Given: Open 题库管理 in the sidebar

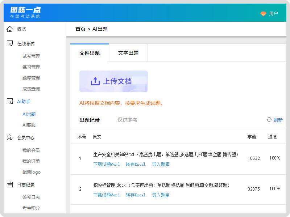Looking at the screenshot, I should point(31,78).
